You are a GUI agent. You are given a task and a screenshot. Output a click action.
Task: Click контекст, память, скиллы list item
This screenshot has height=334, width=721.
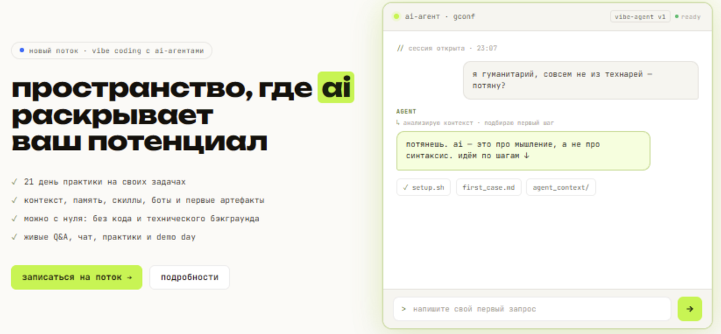(x=138, y=200)
